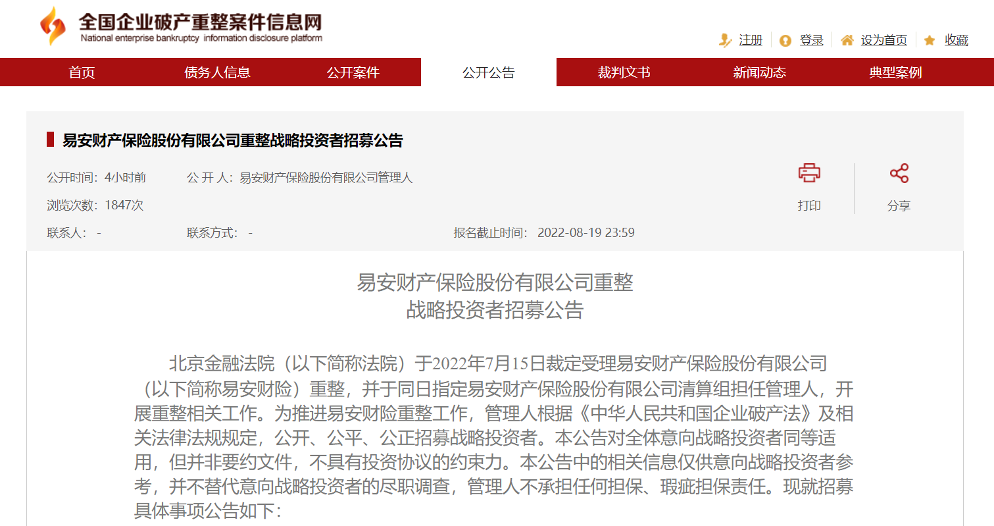Open the 债务人信息 debtor info tab
Viewport: 994px width, 526px height.
(x=217, y=72)
